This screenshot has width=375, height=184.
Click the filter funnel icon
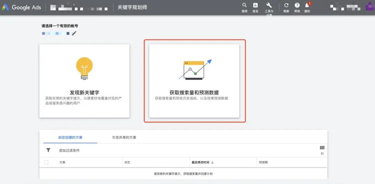(x=48, y=150)
